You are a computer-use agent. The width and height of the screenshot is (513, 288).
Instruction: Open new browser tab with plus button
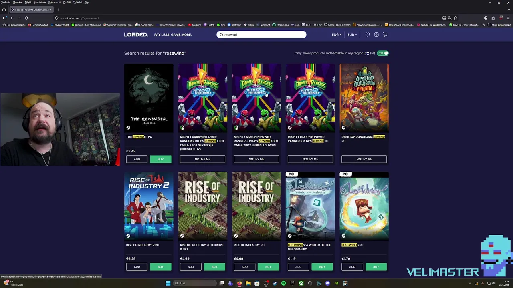point(58,10)
